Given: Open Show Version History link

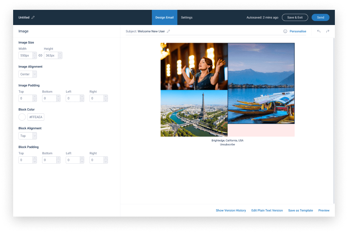Looking at the screenshot, I should 231,210.
